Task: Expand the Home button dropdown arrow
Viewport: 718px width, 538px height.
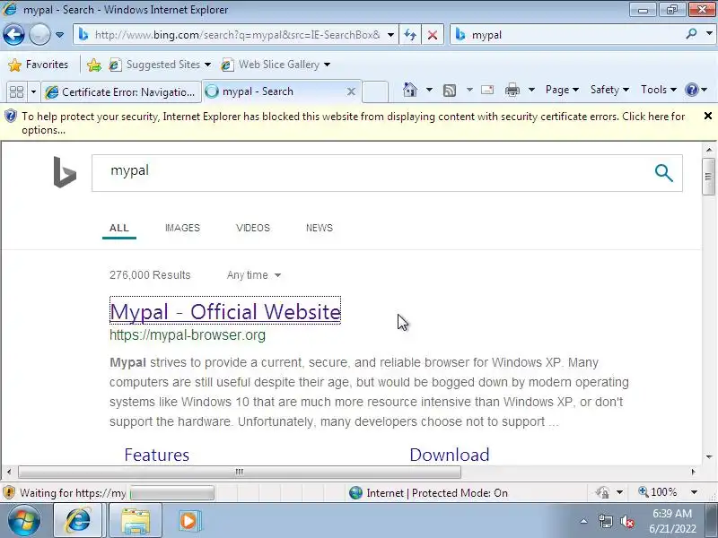Action: point(429,90)
